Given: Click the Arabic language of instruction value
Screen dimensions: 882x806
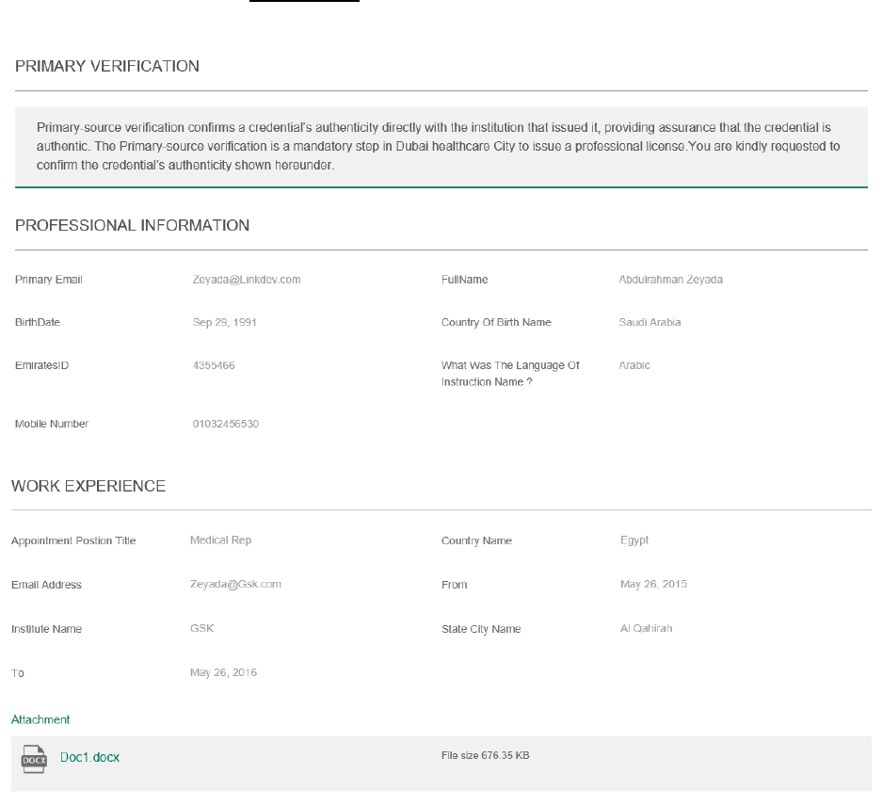Looking at the screenshot, I should point(634,365).
